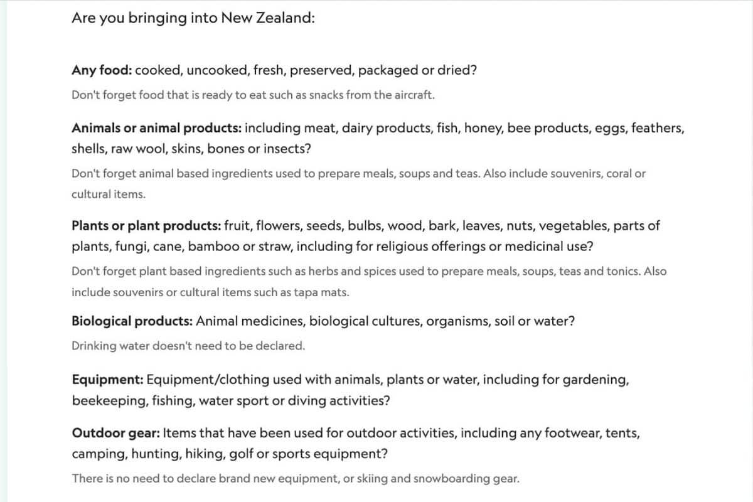Click the beekeeping, fishing, water sport line
Screen dimensions: 753x502
pyautogui.click(x=230, y=401)
